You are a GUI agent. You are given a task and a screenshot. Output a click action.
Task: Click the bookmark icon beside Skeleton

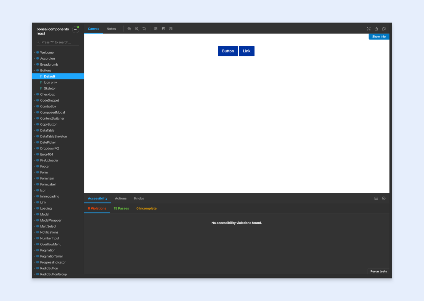pyautogui.click(x=41, y=88)
